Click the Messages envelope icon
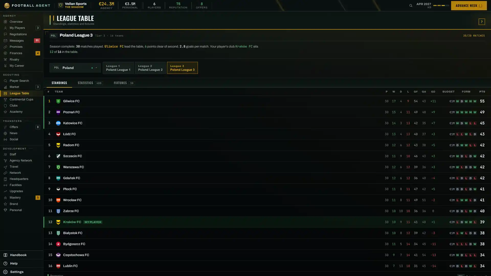Screen dimensions: 491x276 coord(5,41)
